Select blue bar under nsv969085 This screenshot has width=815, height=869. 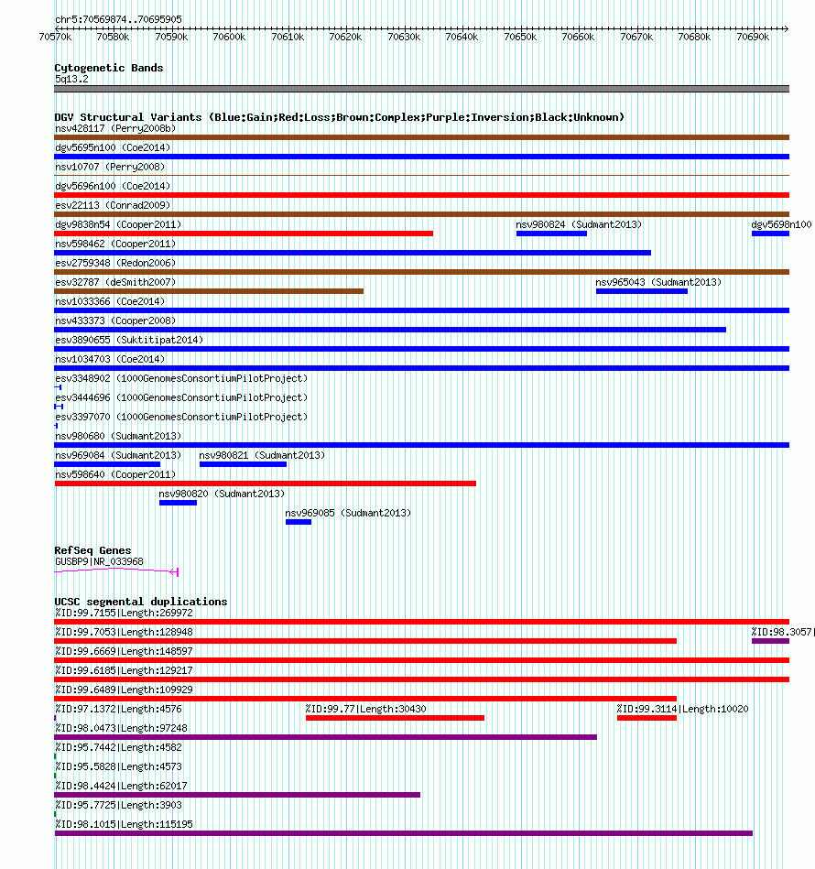click(x=299, y=522)
